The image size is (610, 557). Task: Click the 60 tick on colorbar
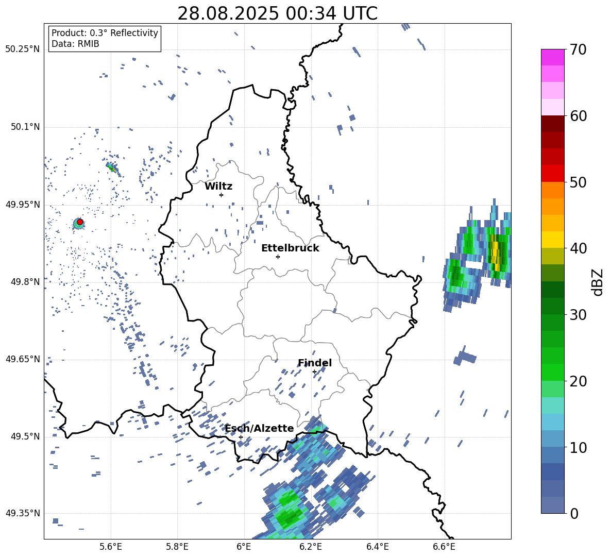578,116
